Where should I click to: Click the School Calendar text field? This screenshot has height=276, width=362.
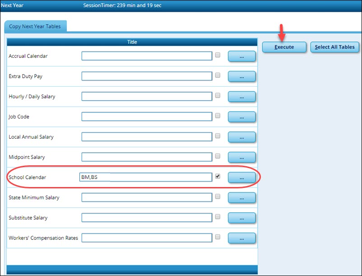pyautogui.click(x=147, y=177)
